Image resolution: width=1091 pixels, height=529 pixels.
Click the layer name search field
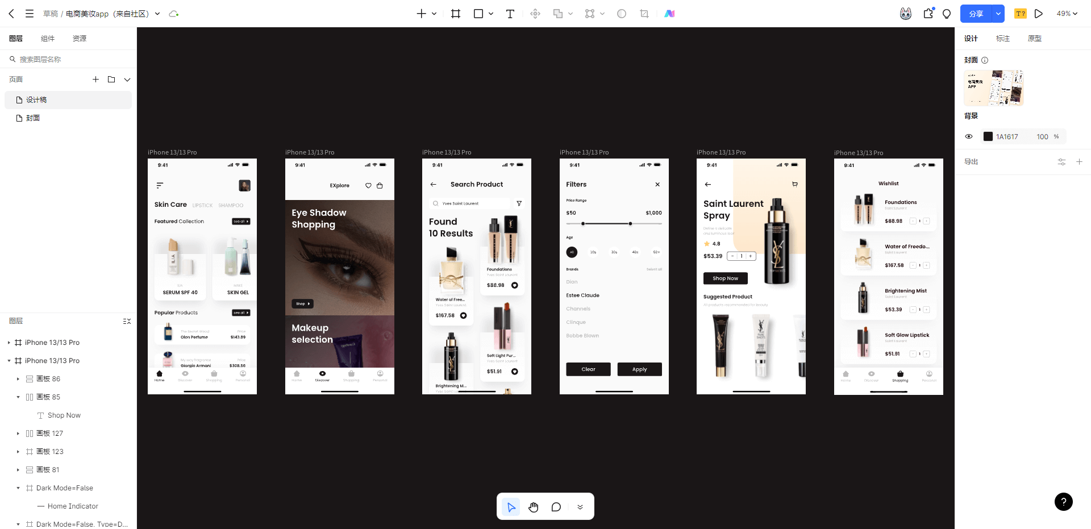click(68, 59)
